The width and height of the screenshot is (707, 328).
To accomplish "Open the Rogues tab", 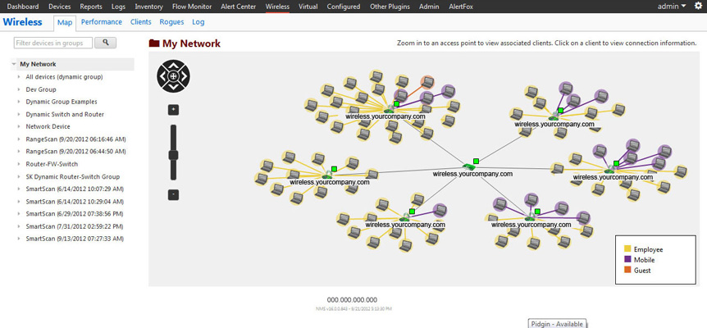I will [x=171, y=22].
